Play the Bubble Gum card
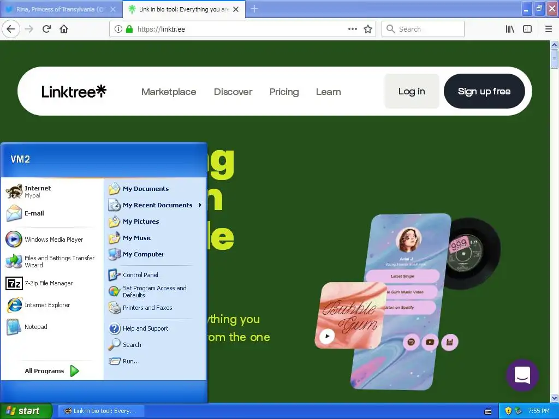Screen dimensions: 559x419 327,336
